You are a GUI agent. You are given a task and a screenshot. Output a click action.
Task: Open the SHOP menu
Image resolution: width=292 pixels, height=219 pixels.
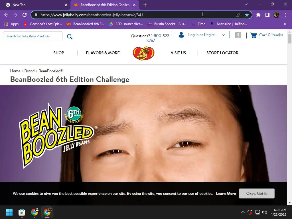pos(59,53)
